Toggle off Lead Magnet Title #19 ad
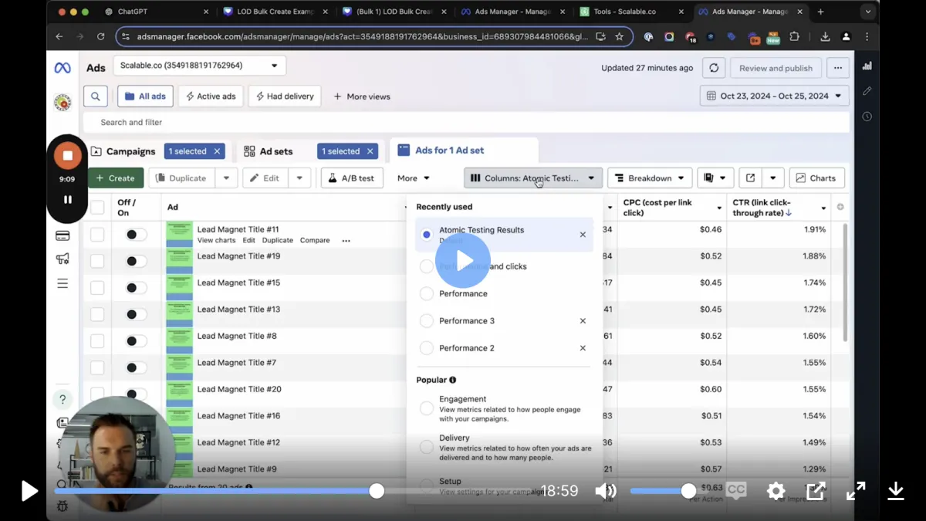Viewport: 926px width, 521px height. click(x=136, y=262)
